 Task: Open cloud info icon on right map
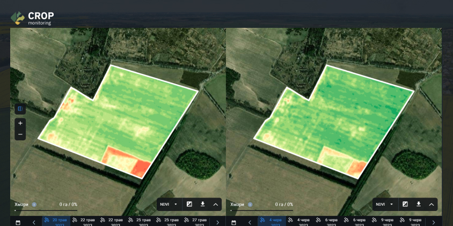pos(250,205)
